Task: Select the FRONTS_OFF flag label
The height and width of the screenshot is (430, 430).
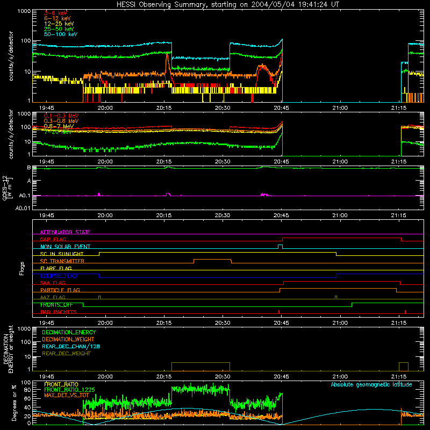Action: [56, 305]
